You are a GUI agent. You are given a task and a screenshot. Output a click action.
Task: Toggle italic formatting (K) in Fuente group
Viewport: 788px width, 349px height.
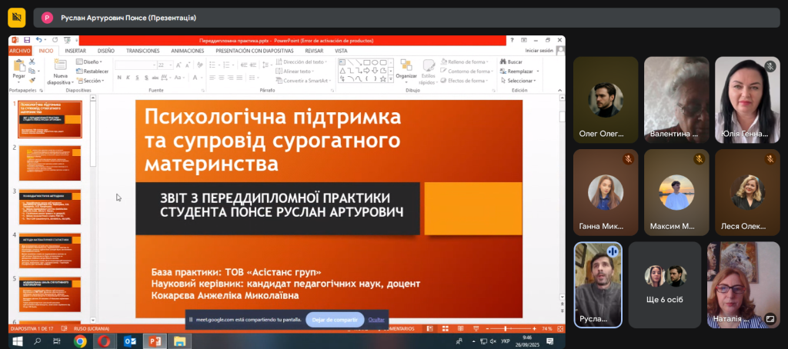tap(127, 79)
